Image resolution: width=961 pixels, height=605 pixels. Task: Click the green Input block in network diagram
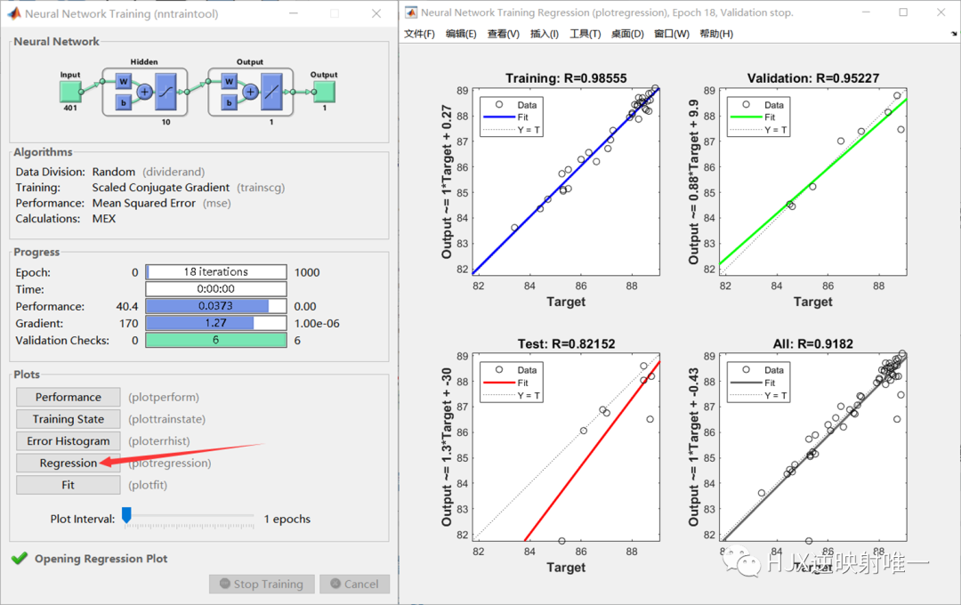[70, 92]
